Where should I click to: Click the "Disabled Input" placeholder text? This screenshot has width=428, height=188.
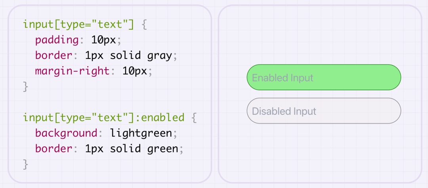[x=284, y=111]
